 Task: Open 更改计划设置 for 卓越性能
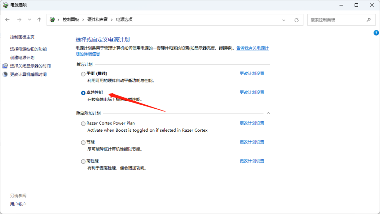tap(252, 92)
